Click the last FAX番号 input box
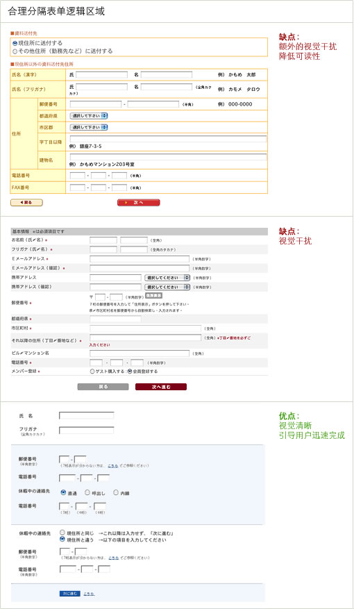Screen dimensions: 354x609 coord(119,188)
